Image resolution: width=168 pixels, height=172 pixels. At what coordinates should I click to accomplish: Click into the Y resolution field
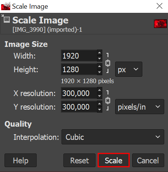(79, 107)
